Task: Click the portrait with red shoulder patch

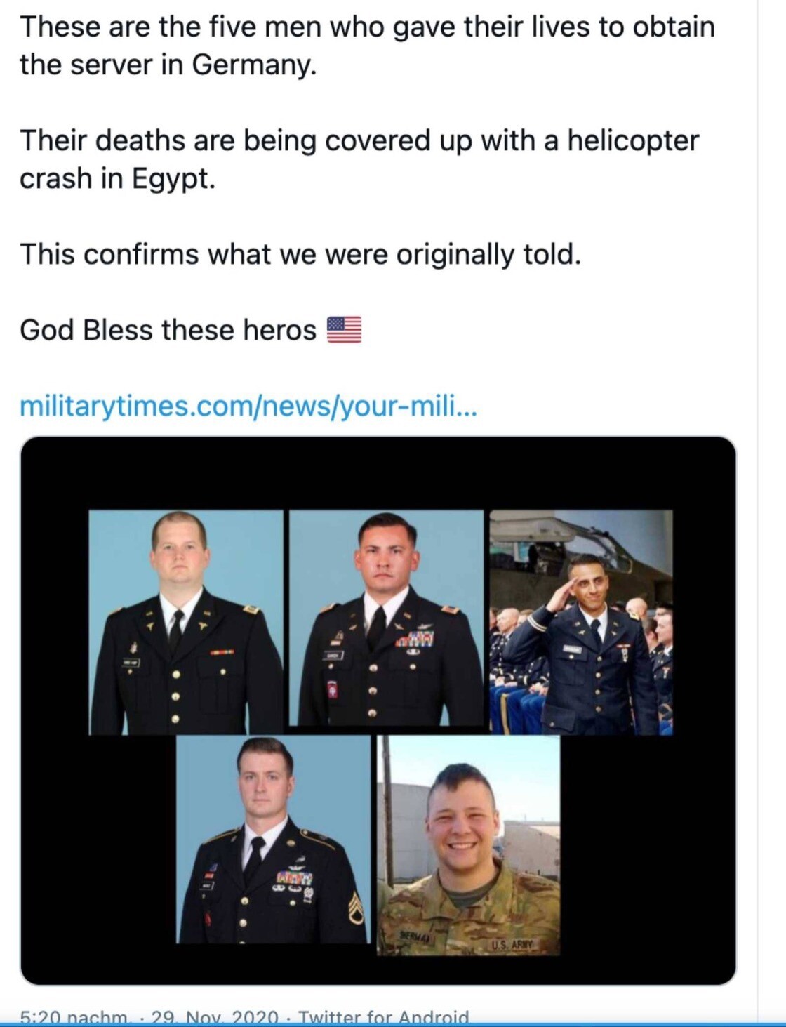Action: point(386,618)
